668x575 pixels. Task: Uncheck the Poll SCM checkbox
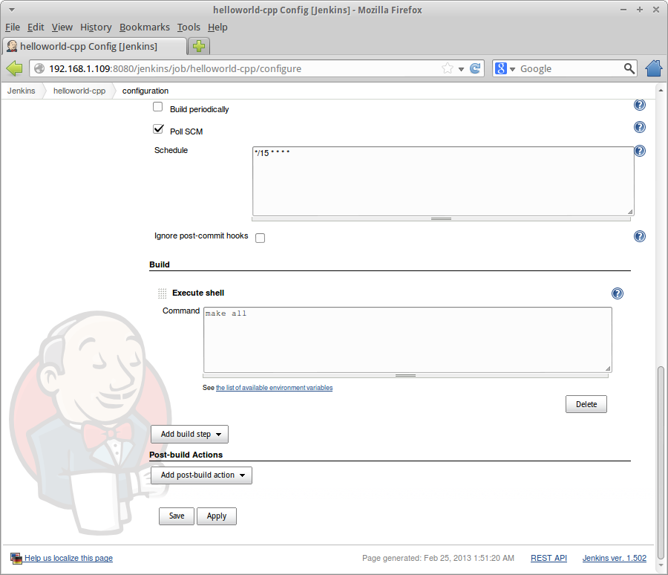(x=158, y=129)
